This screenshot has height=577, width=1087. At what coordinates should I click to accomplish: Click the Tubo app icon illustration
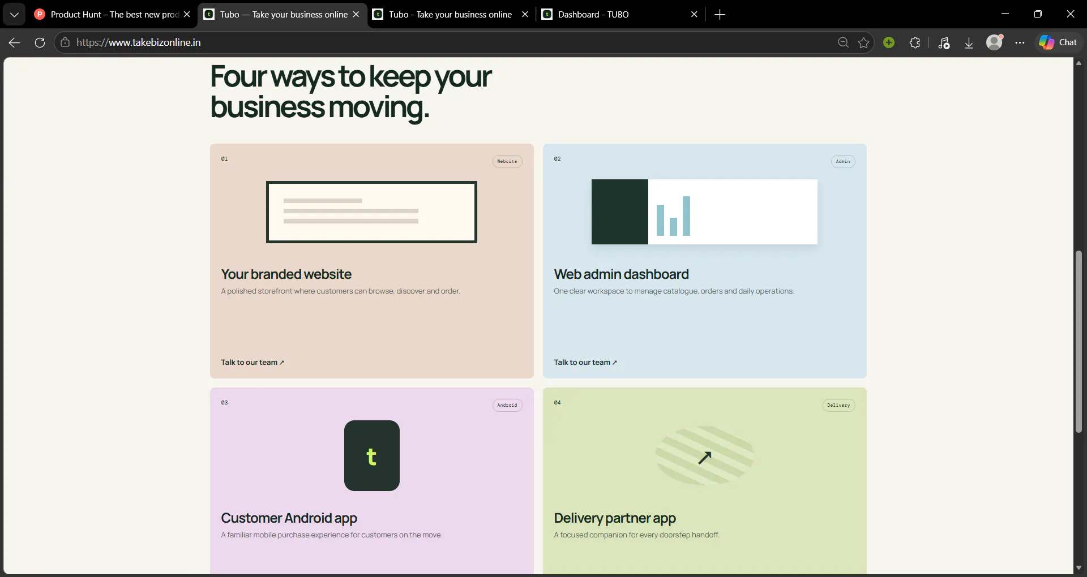(372, 455)
